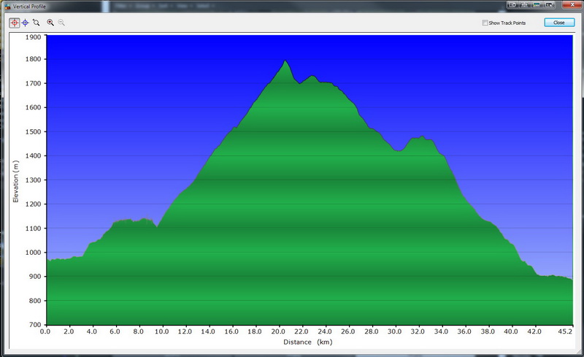The height and width of the screenshot is (357, 584).
Task: Click the zoom in magnifier icon
Action: [50, 23]
